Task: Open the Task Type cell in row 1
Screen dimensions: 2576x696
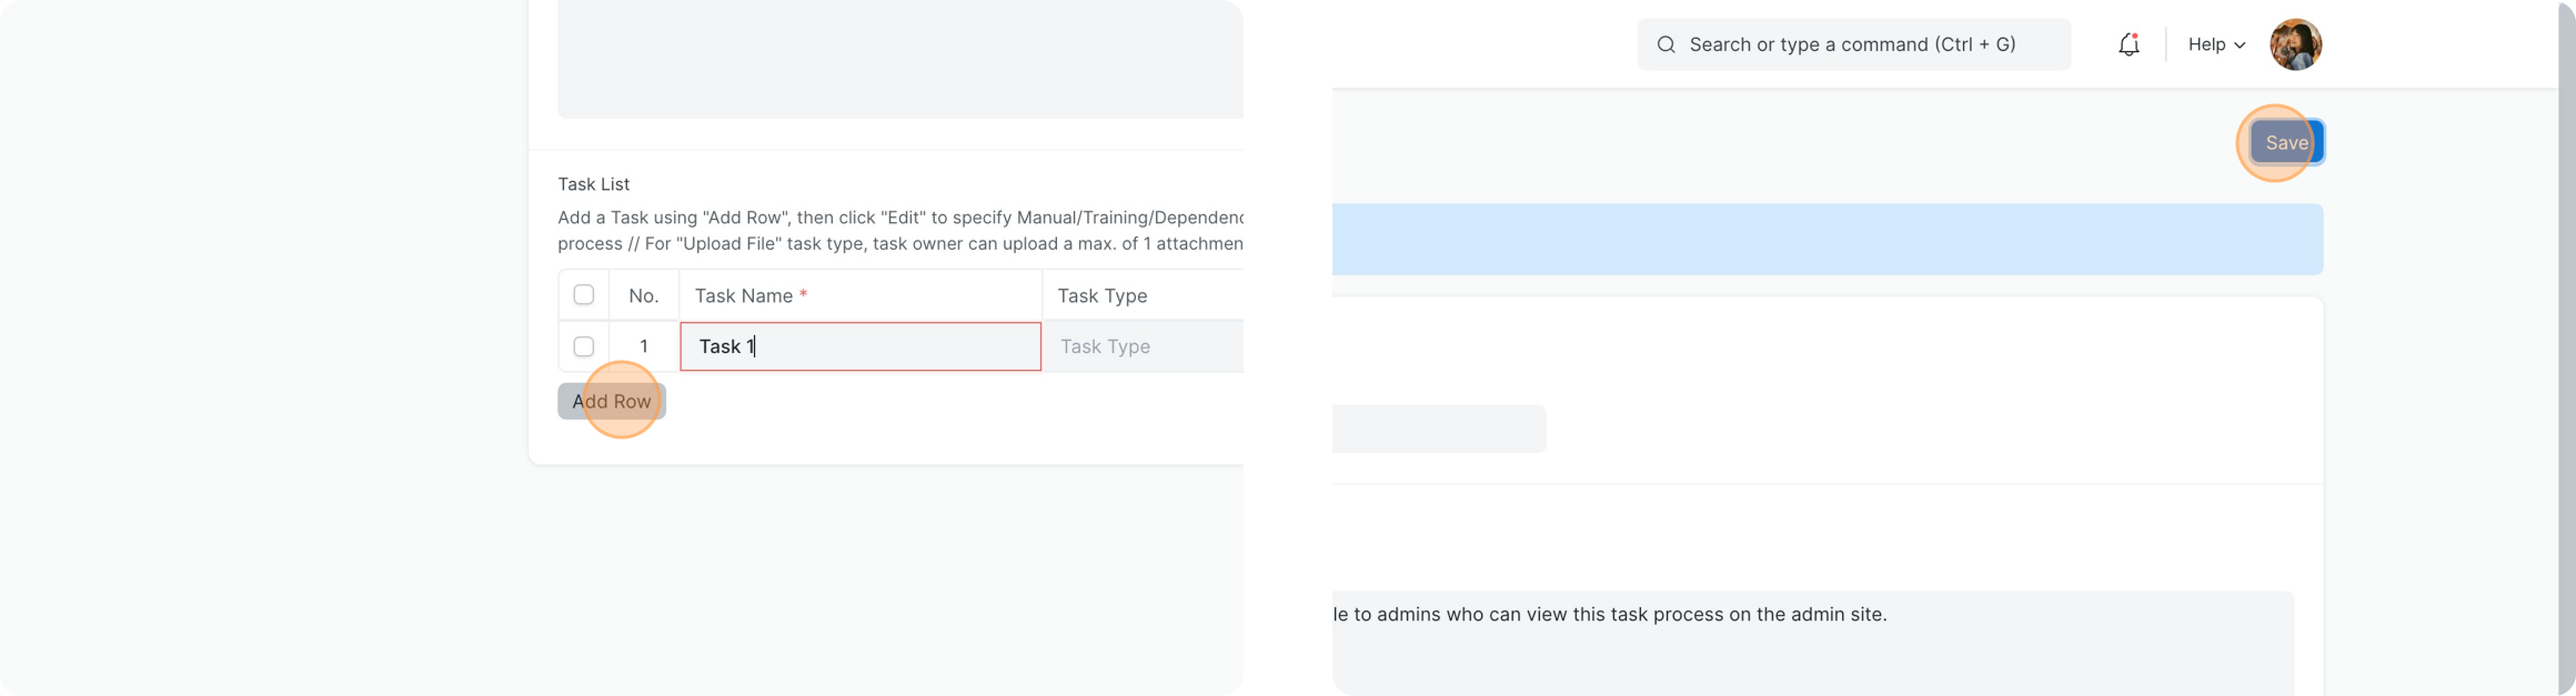Action: tap(1140, 347)
